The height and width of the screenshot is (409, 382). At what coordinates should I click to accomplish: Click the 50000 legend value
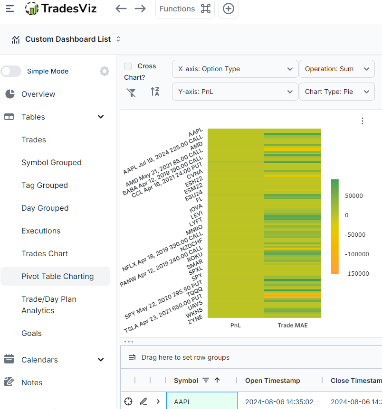tap(354, 196)
